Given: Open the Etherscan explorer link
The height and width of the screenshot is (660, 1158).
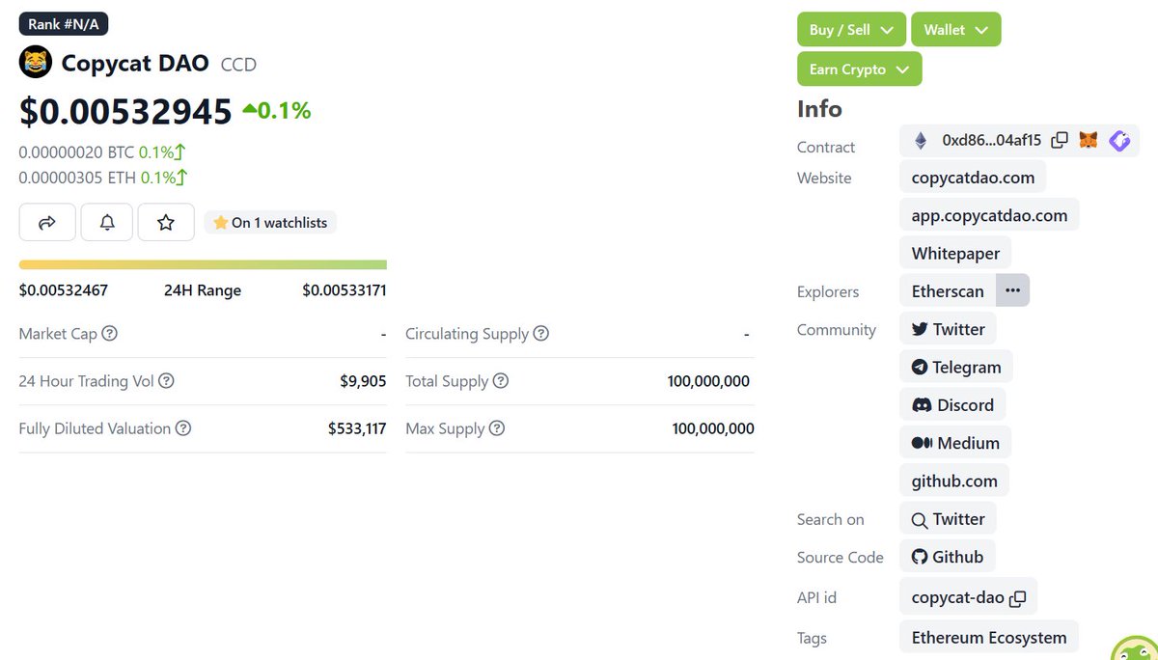Looking at the screenshot, I should (x=948, y=291).
